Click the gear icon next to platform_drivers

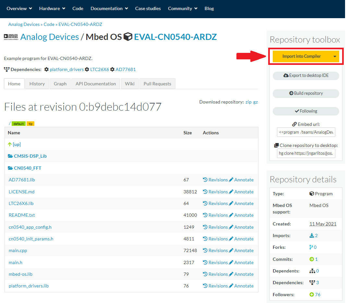(46, 69)
